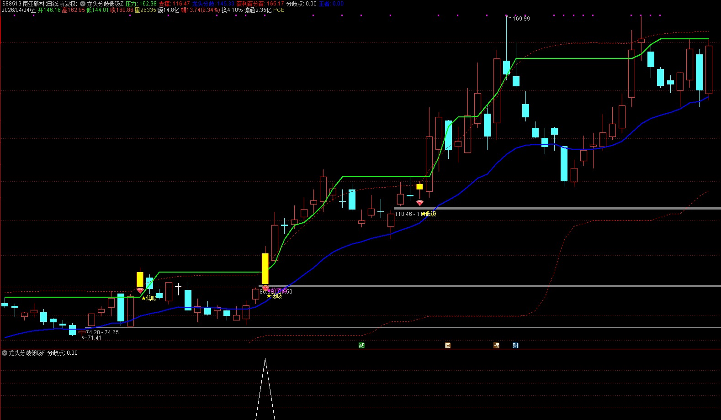This screenshot has width=721, height=420.
Task: Click the 王者: 0.00 value
Action: click(331, 4)
